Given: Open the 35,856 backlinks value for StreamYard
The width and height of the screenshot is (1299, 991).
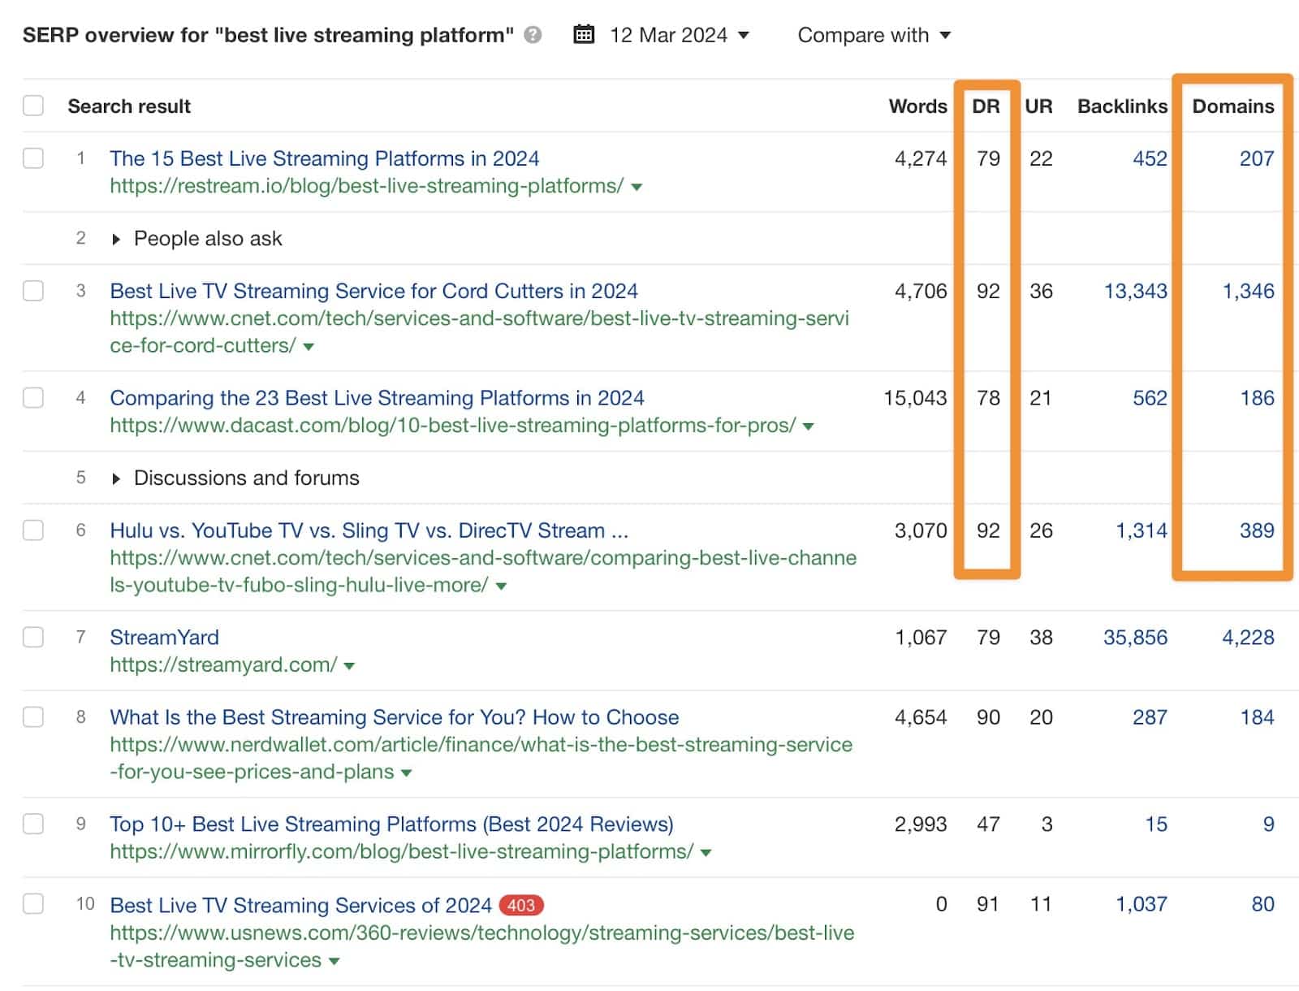Looking at the screenshot, I should (x=1135, y=638).
